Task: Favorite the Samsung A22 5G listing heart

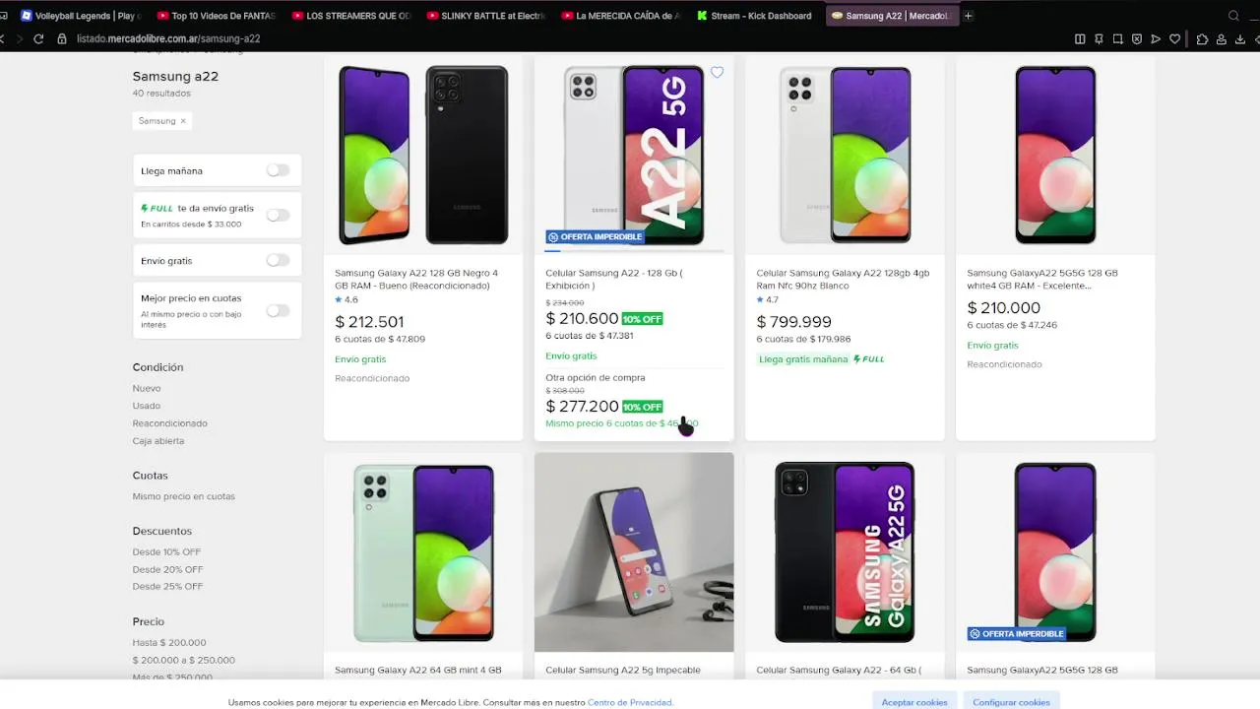Action: point(717,72)
